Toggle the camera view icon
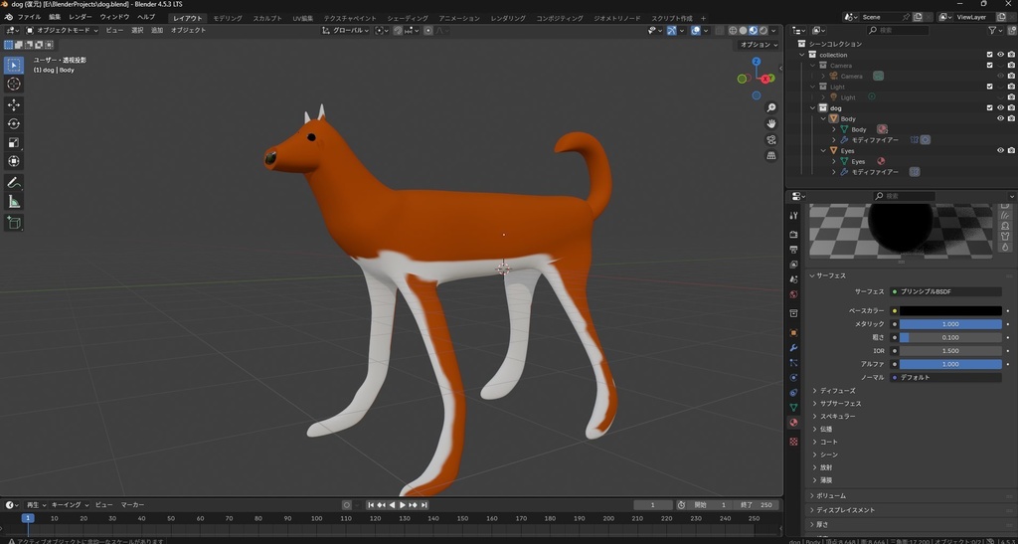This screenshot has width=1018, height=544. click(771, 139)
